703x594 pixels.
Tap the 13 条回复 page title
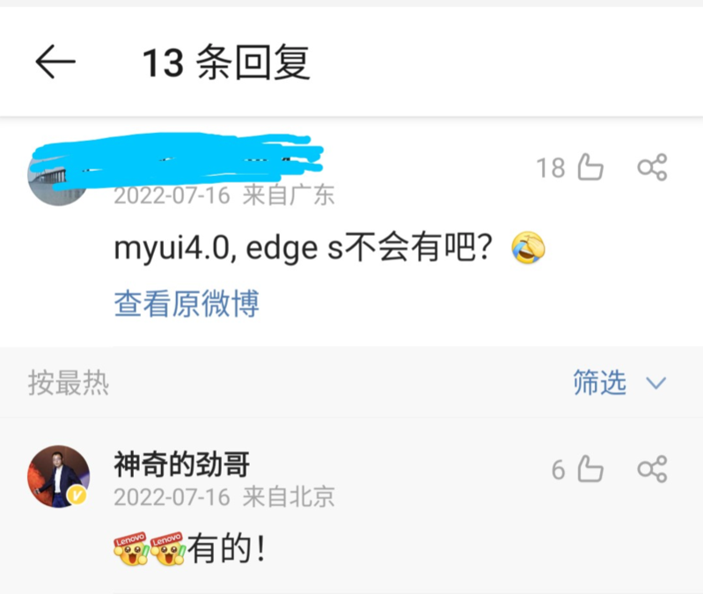(226, 62)
